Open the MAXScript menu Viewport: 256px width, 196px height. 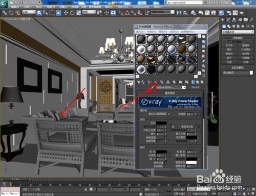pos(141,7)
